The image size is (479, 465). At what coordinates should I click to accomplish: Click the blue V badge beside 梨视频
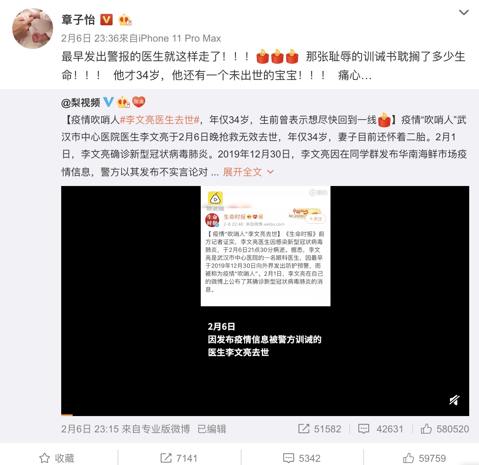(x=109, y=102)
